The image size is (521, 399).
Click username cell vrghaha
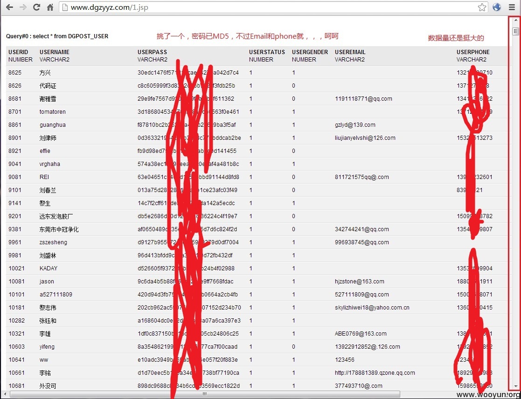coord(50,164)
